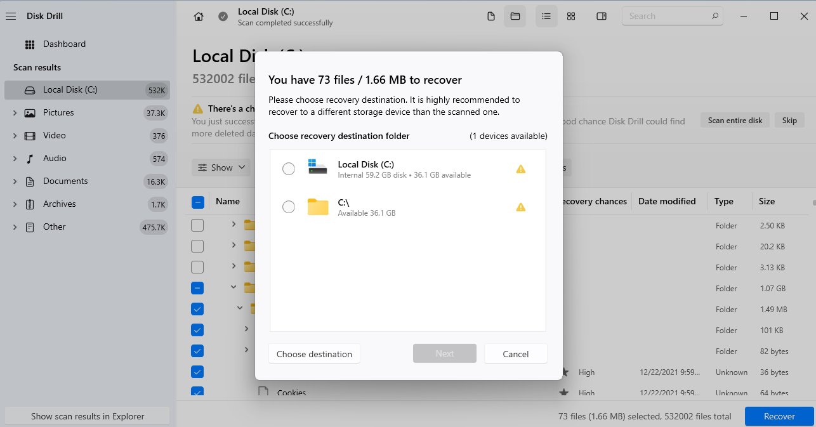Screen dimensions: 816x427
Task: Open the Show filter dropdown
Action: click(222, 168)
